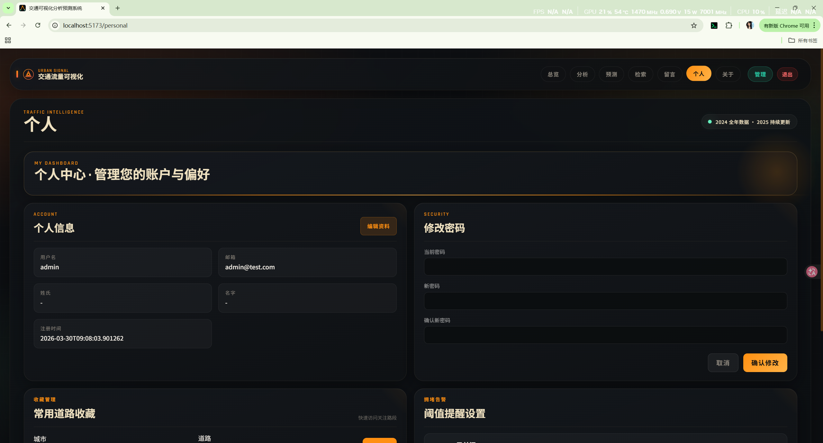The height and width of the screenshot is (443, 823).
Task: Reload the page
Action: pos(38,25)
